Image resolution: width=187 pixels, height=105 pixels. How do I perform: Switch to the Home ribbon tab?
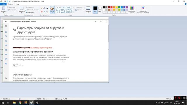pyautogui.click(x=11, y=4)
